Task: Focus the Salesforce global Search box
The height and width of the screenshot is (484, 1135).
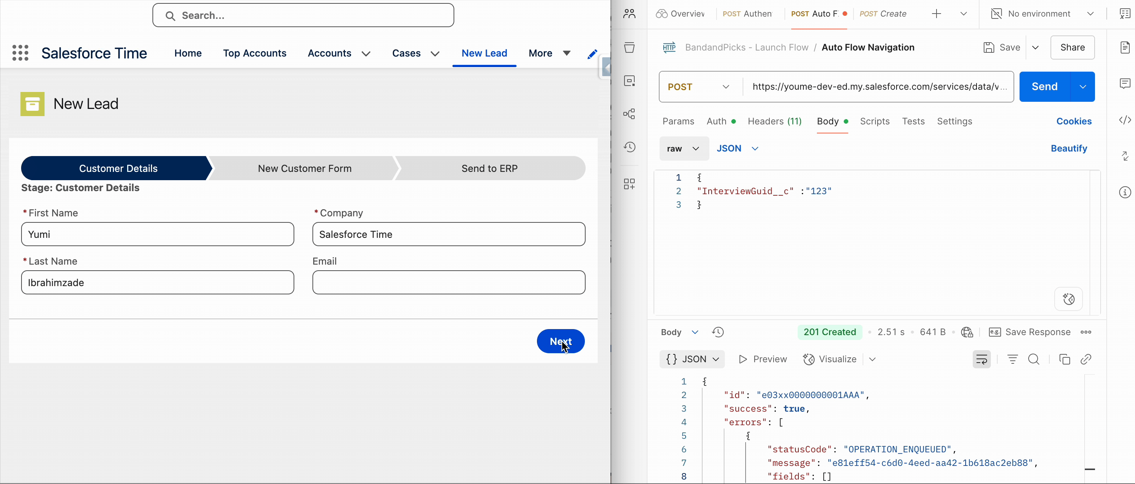Action: [303, 15]
